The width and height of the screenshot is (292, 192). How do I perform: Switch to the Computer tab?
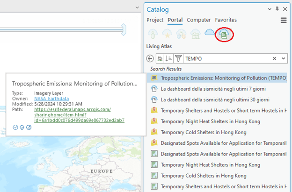[199, 20]
